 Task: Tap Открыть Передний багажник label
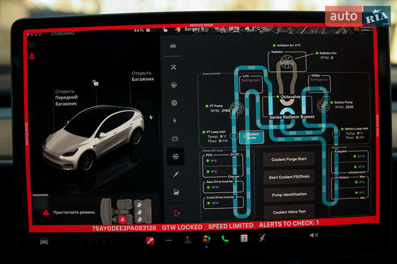(66, 97)
